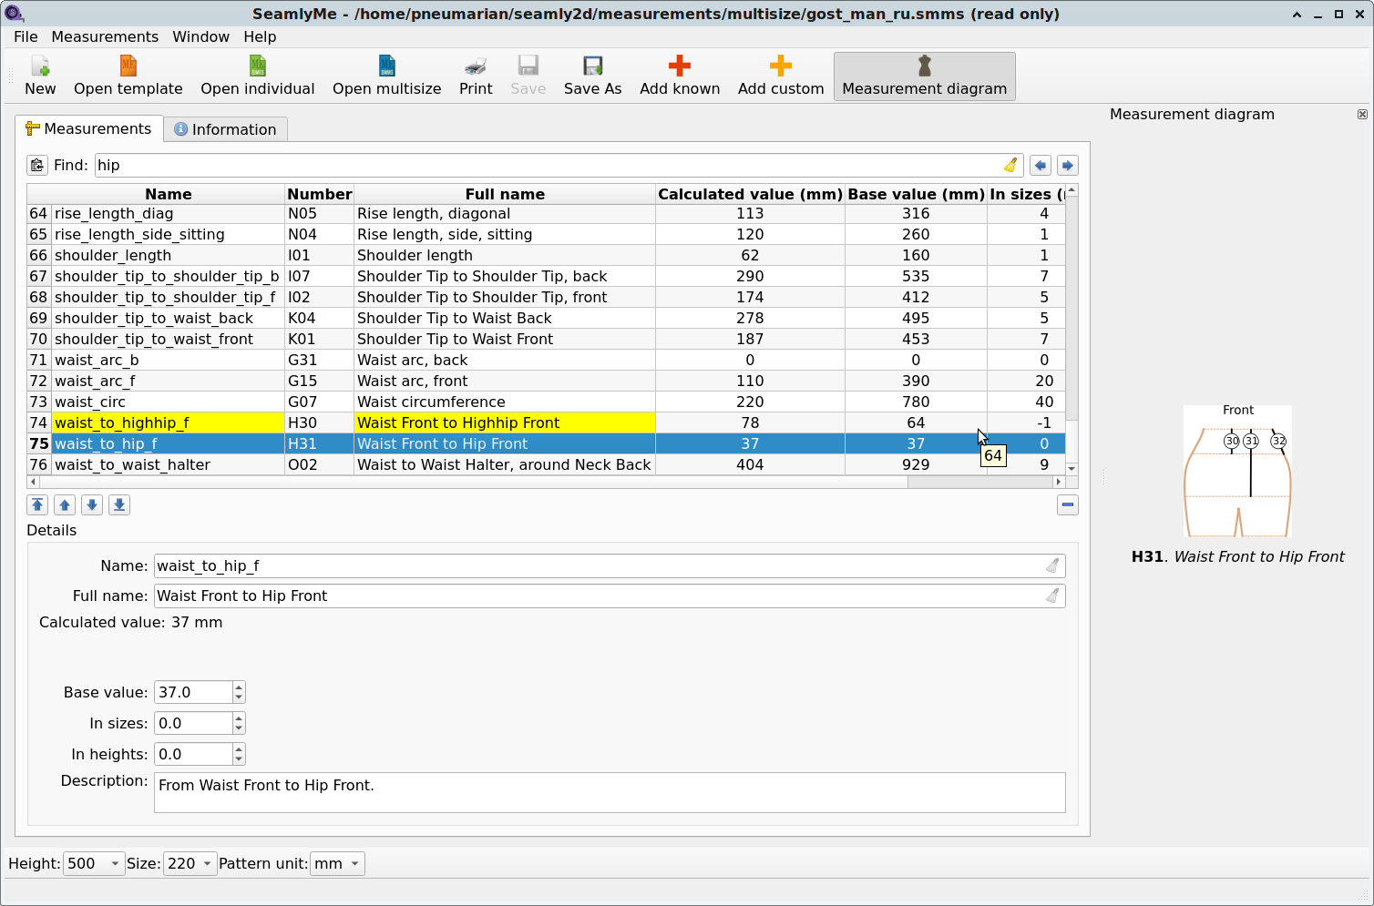Open the Size dropdown showing 220
This screenshot has width=1374, height=906.
[x=190, y=863]
